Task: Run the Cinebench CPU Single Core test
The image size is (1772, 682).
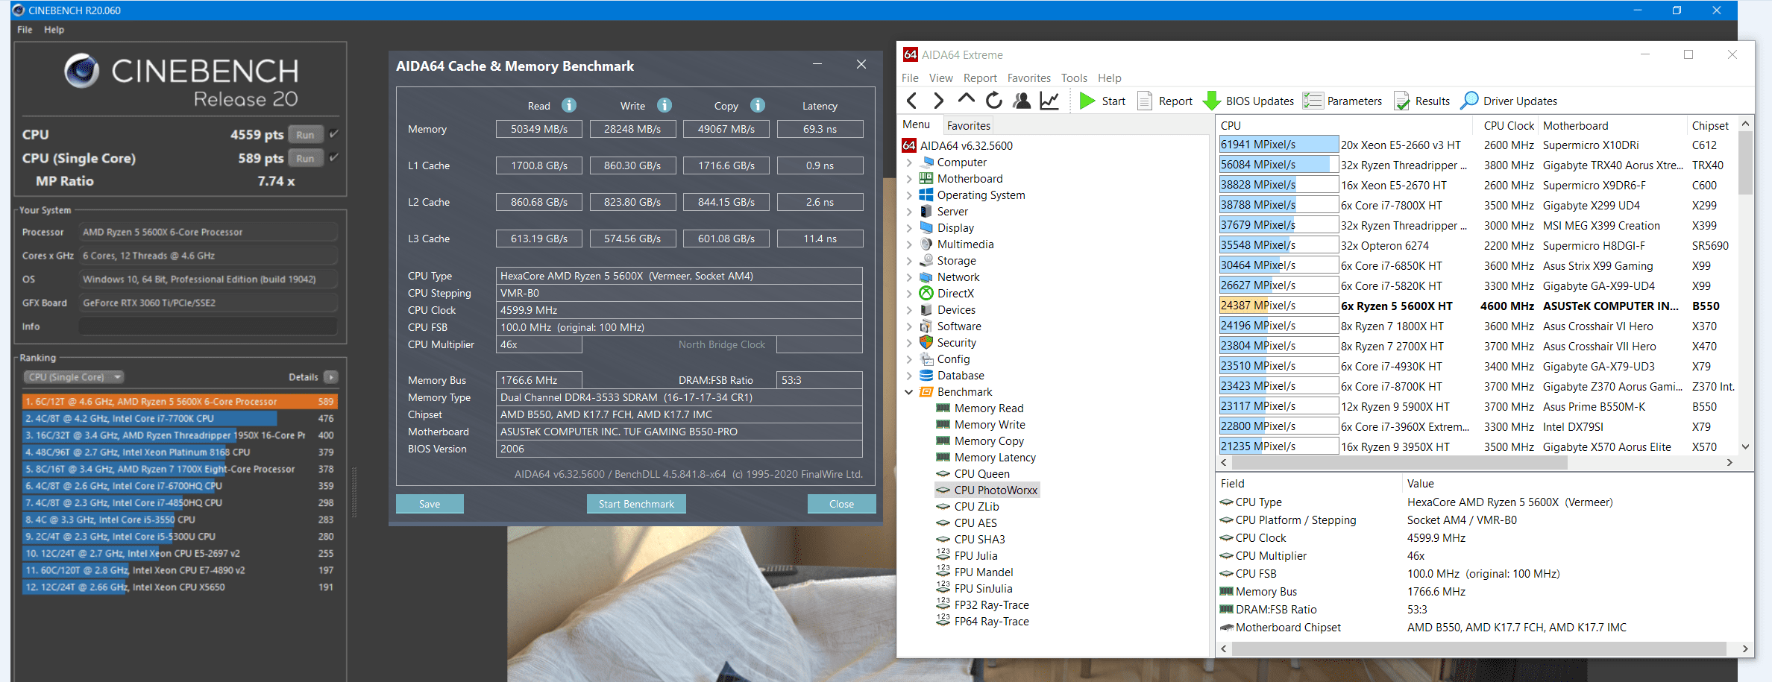Action: pyautogui.click(x=305, y=158)
